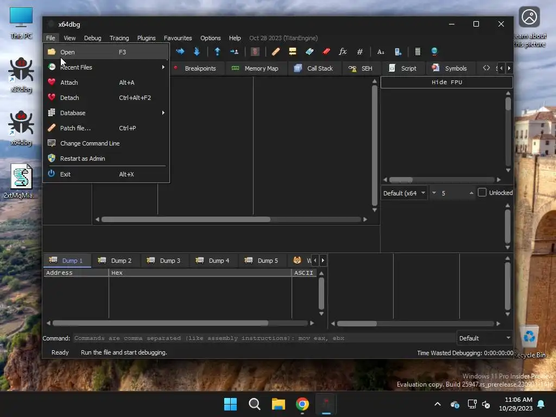Switch to the Dump 3 tab
This screenshot has width=556, height=417.
(163, 261)
